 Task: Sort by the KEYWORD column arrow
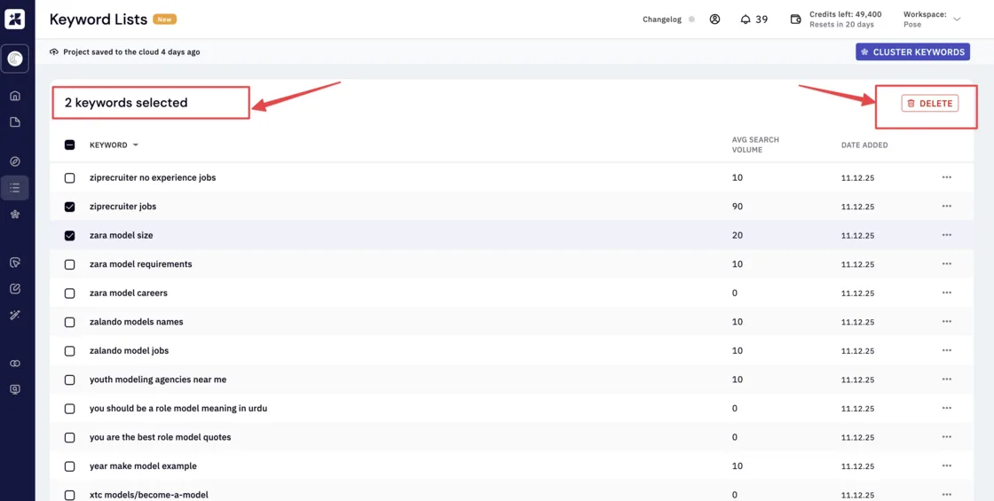(x=135, y=145)
